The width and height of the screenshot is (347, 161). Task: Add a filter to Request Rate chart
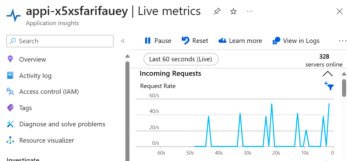[x=329, y=86]
